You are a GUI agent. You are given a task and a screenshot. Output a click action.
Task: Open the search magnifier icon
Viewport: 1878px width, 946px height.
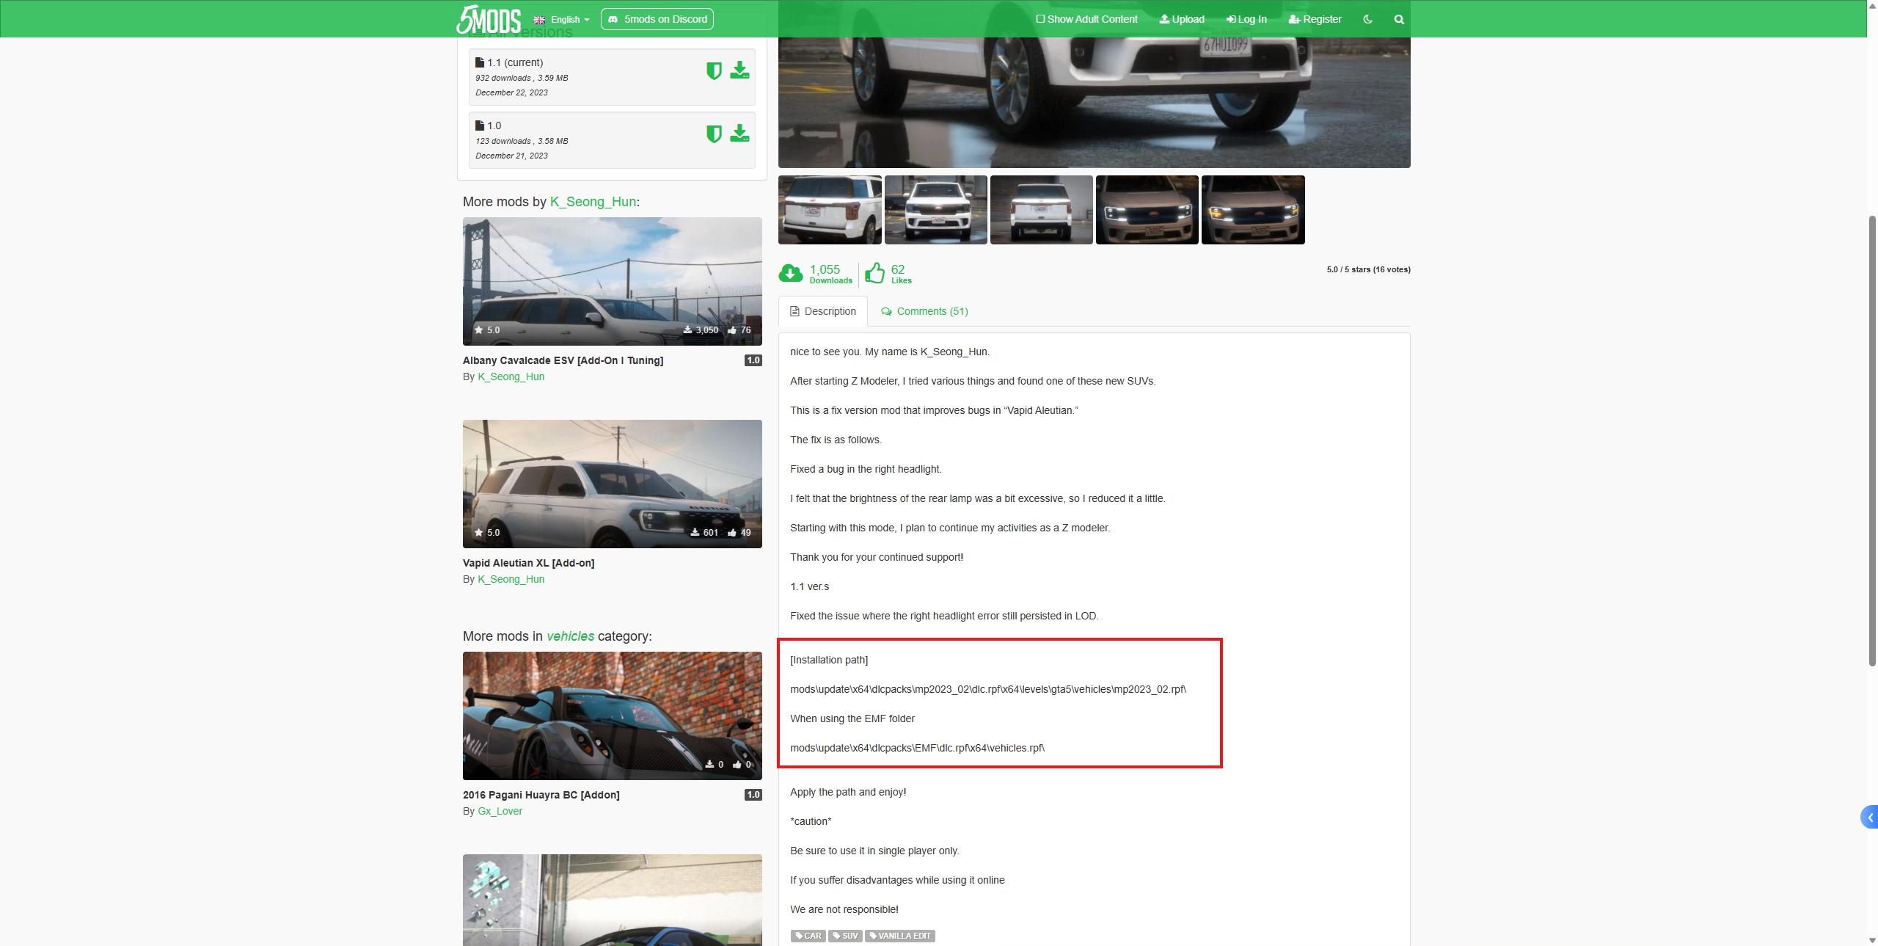point(1399,19)
